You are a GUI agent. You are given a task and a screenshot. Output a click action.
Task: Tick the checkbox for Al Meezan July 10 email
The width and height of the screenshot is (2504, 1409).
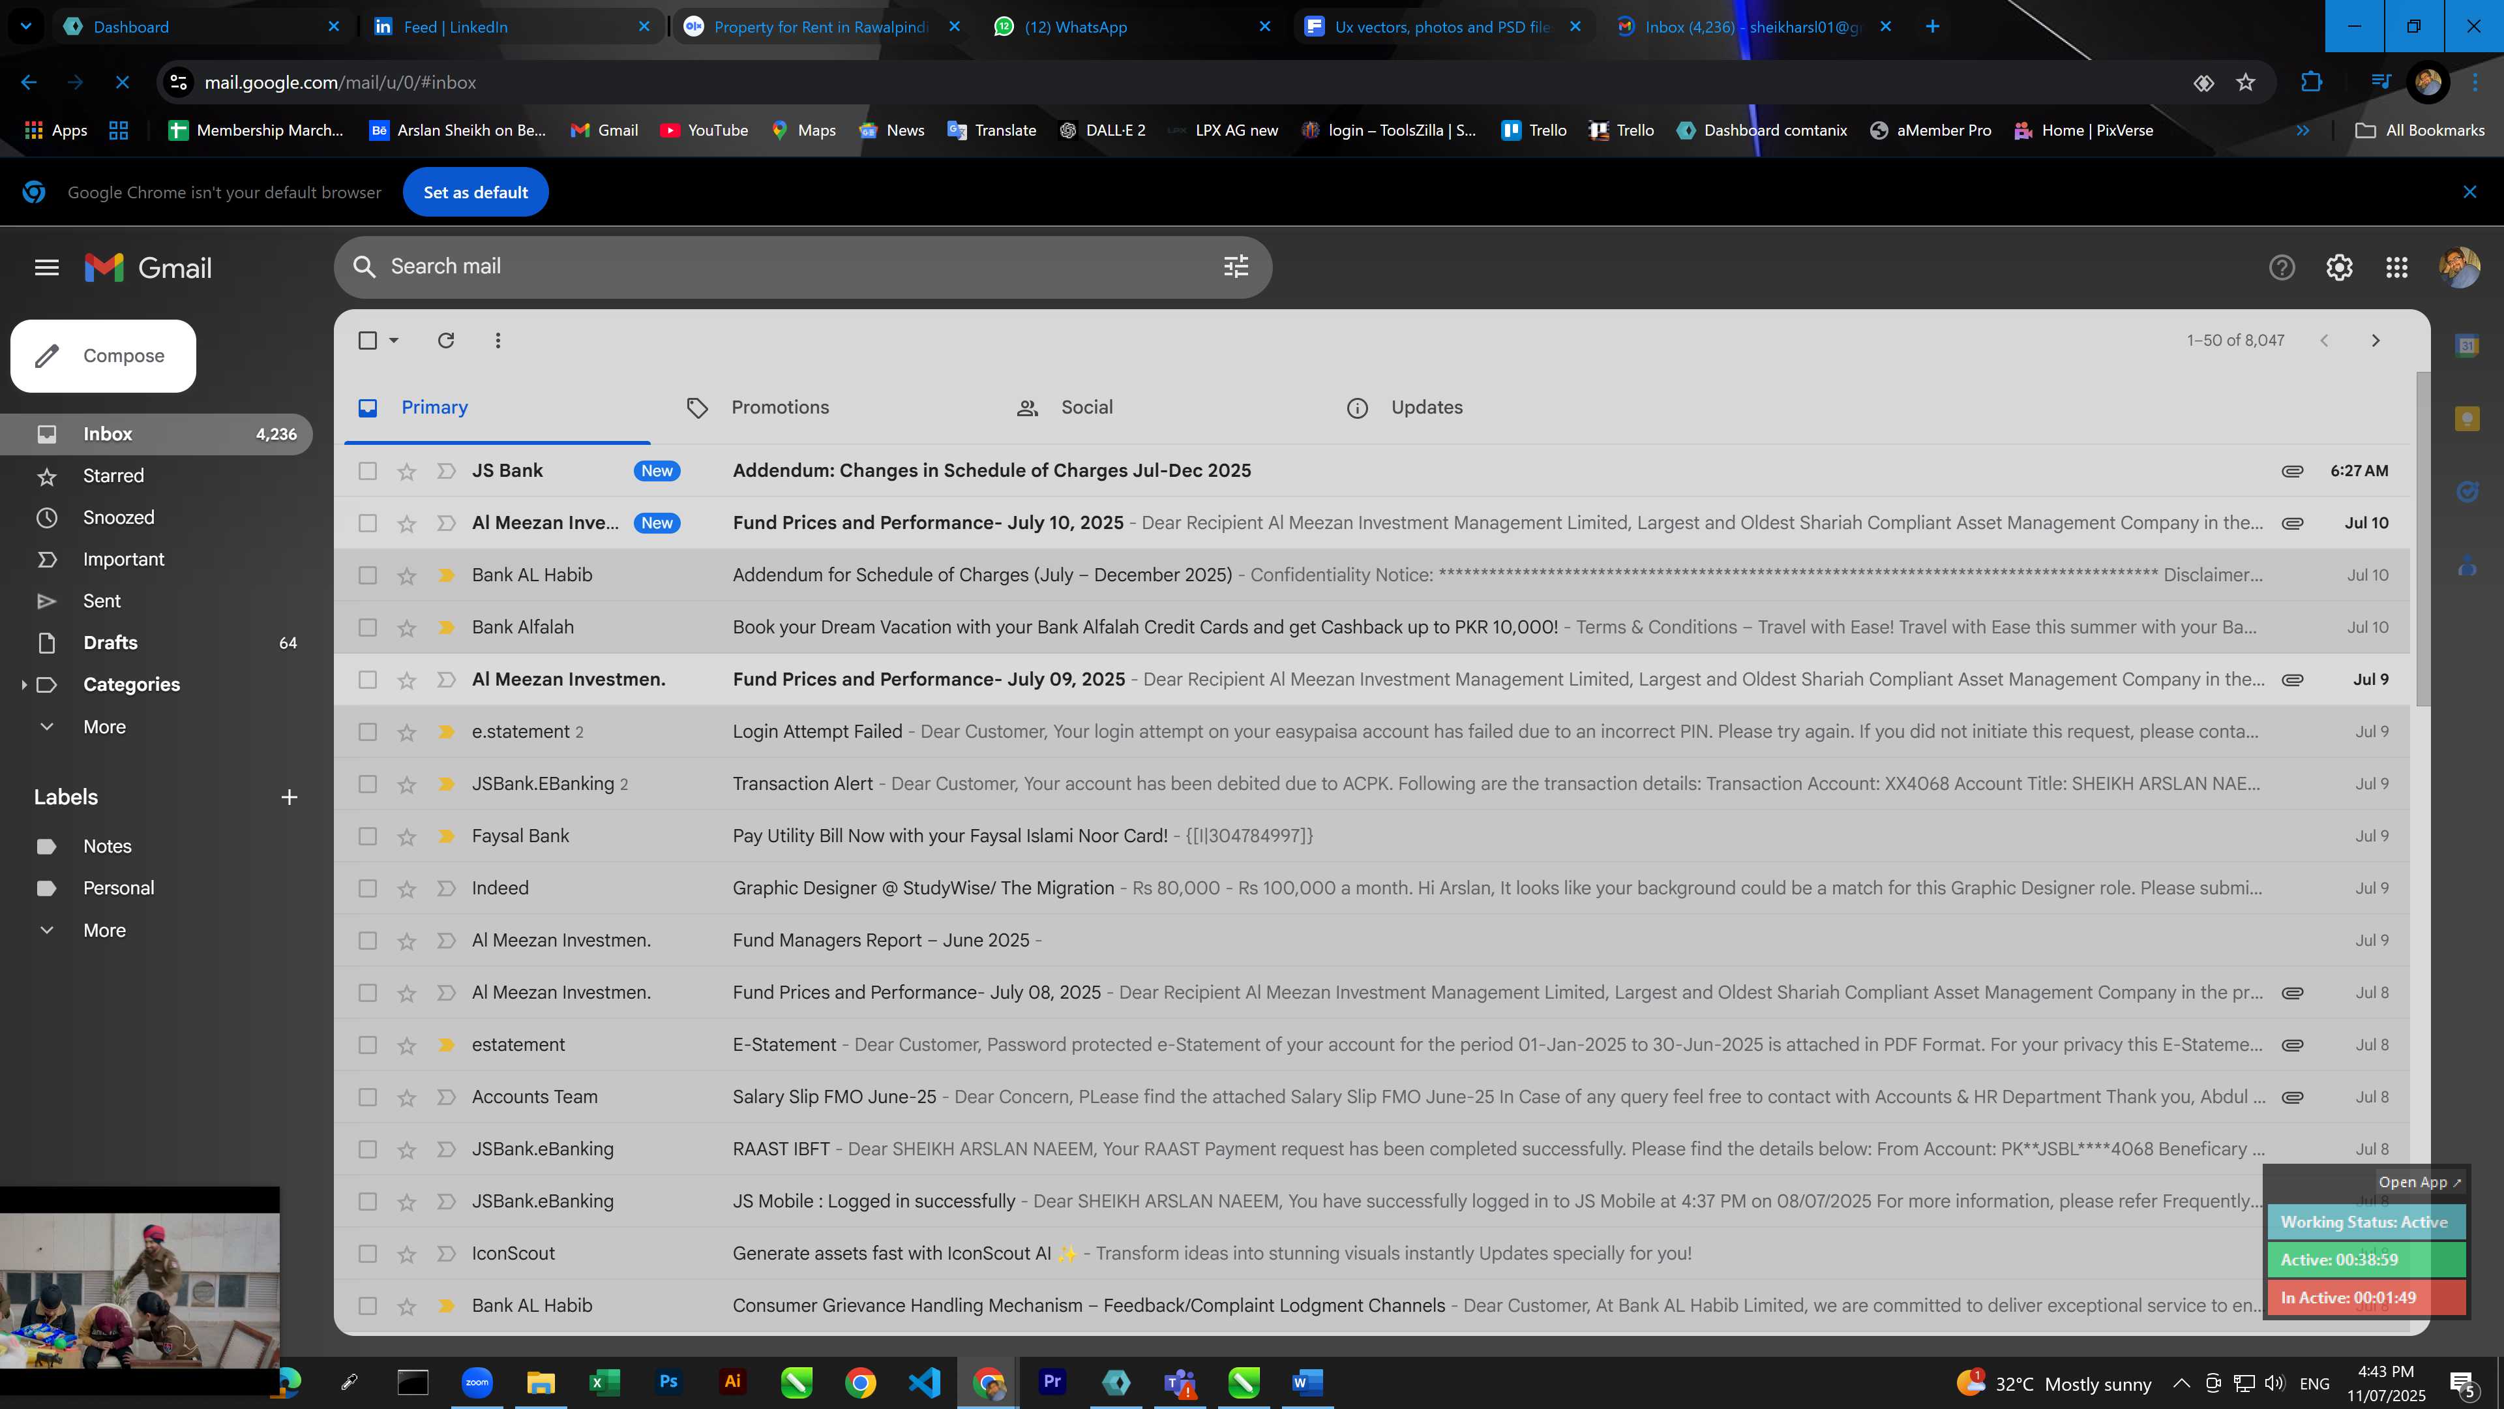click(367, 523)
